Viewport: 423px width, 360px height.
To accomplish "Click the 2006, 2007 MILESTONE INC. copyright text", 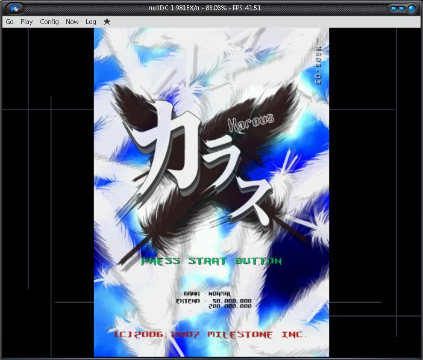I will point(210,335).
